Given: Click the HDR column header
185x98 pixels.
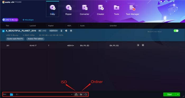Looking at the screenshot, I should [x=69, y=26].
